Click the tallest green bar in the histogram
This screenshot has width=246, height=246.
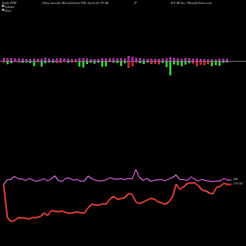point(170,68)
